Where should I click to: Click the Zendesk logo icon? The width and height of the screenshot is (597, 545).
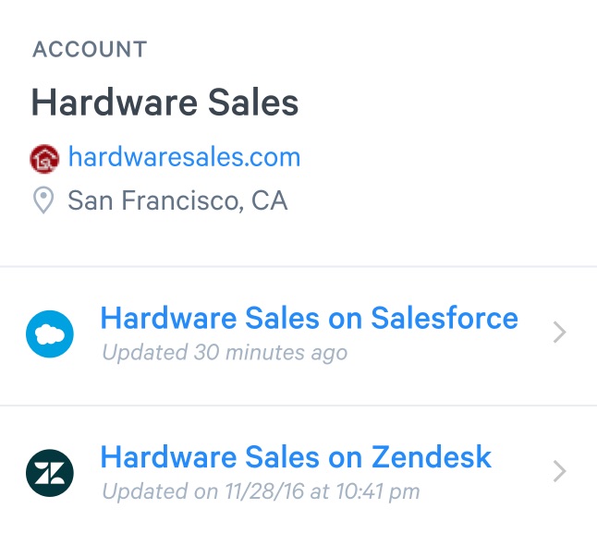point(50,473)
